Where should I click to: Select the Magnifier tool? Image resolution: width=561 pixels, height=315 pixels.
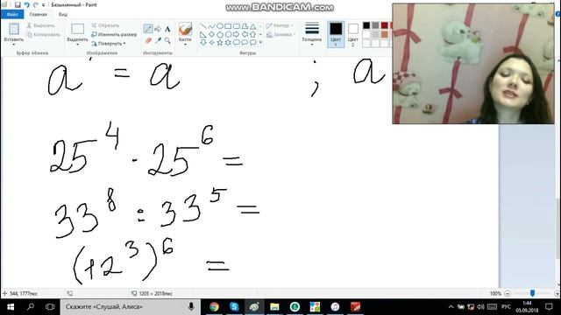(167, 40)
